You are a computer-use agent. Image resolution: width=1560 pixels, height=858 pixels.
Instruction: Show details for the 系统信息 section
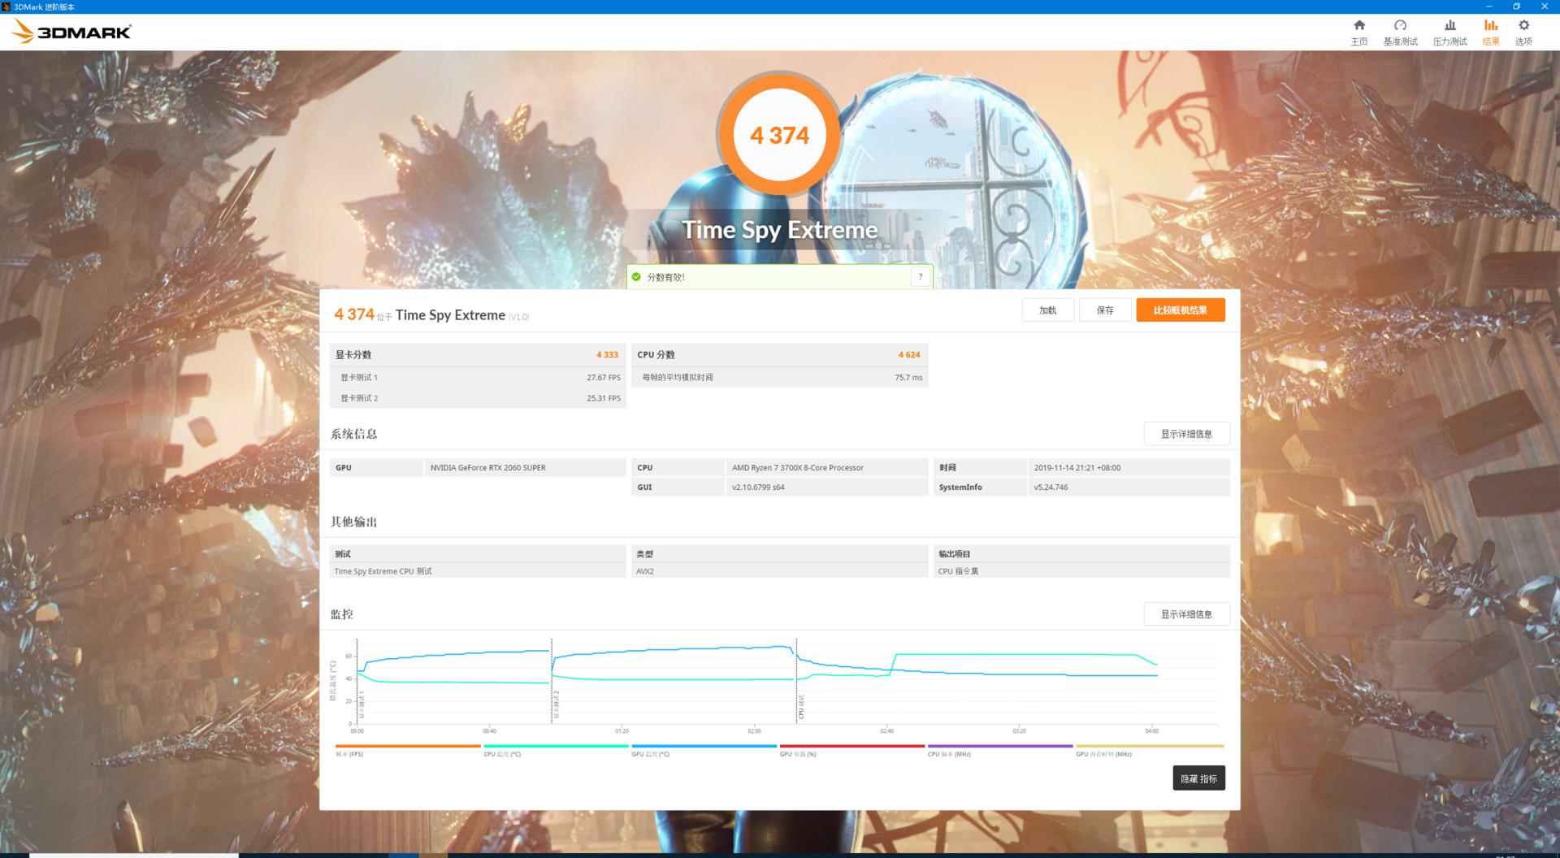1186,434
